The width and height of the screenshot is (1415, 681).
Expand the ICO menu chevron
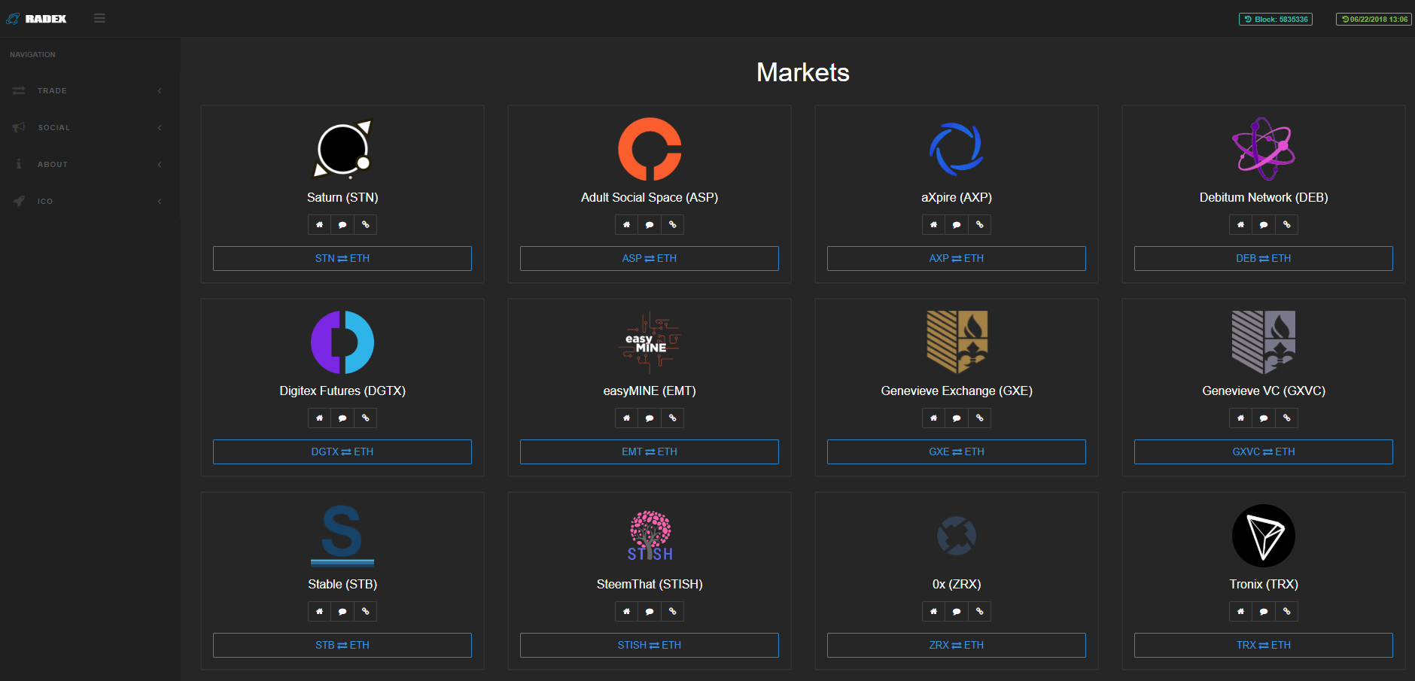[160, 202]
